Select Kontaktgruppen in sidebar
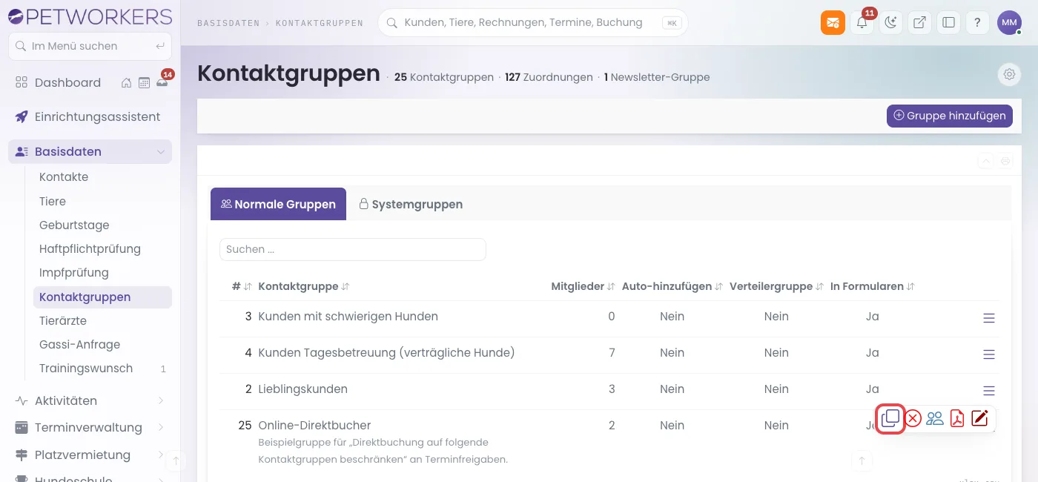The image size is (1038, 482). coord(102,297)
